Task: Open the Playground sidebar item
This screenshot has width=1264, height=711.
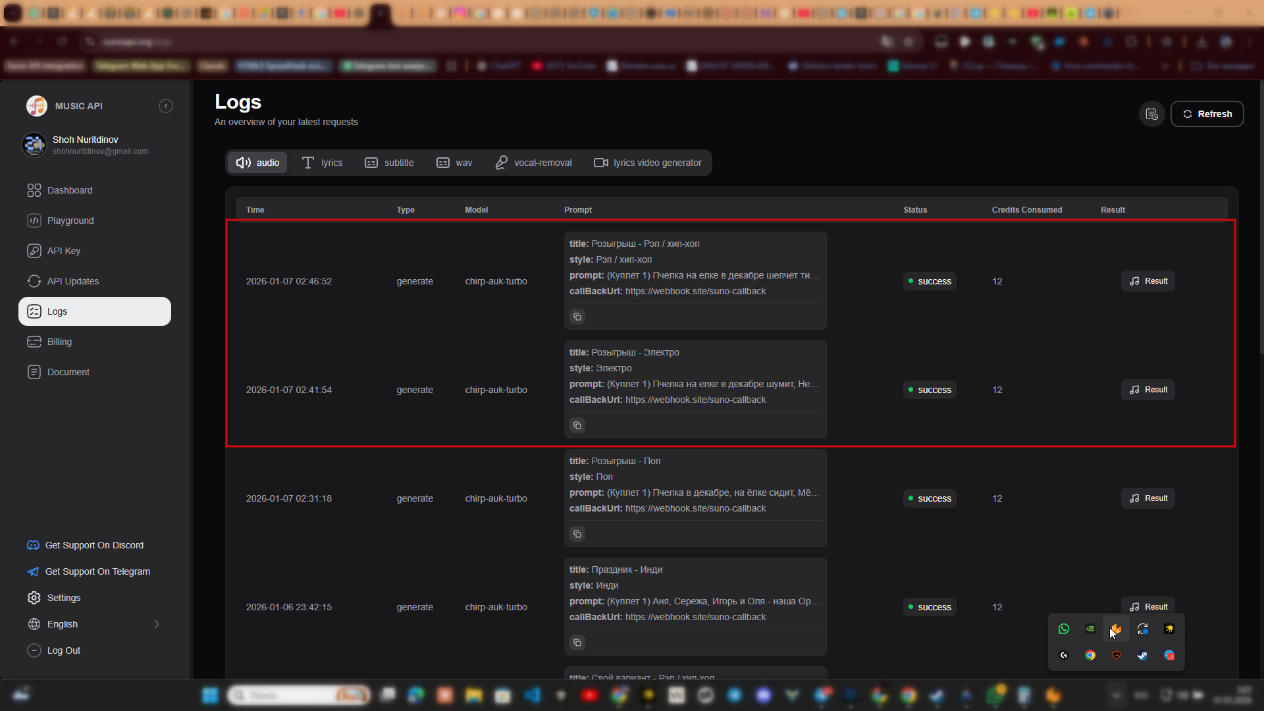Action: pyautogui.click(x=70, y=221)
